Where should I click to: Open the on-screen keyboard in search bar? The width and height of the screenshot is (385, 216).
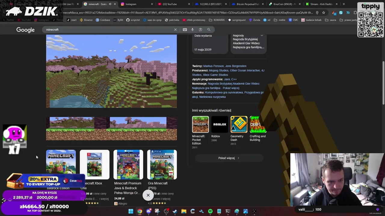click(x=185, y=30)
